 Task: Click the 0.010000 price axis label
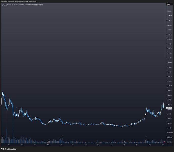[x=169, y=86]
